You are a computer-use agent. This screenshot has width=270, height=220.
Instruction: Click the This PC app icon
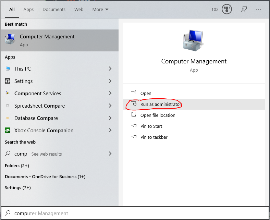pos(8,69)
